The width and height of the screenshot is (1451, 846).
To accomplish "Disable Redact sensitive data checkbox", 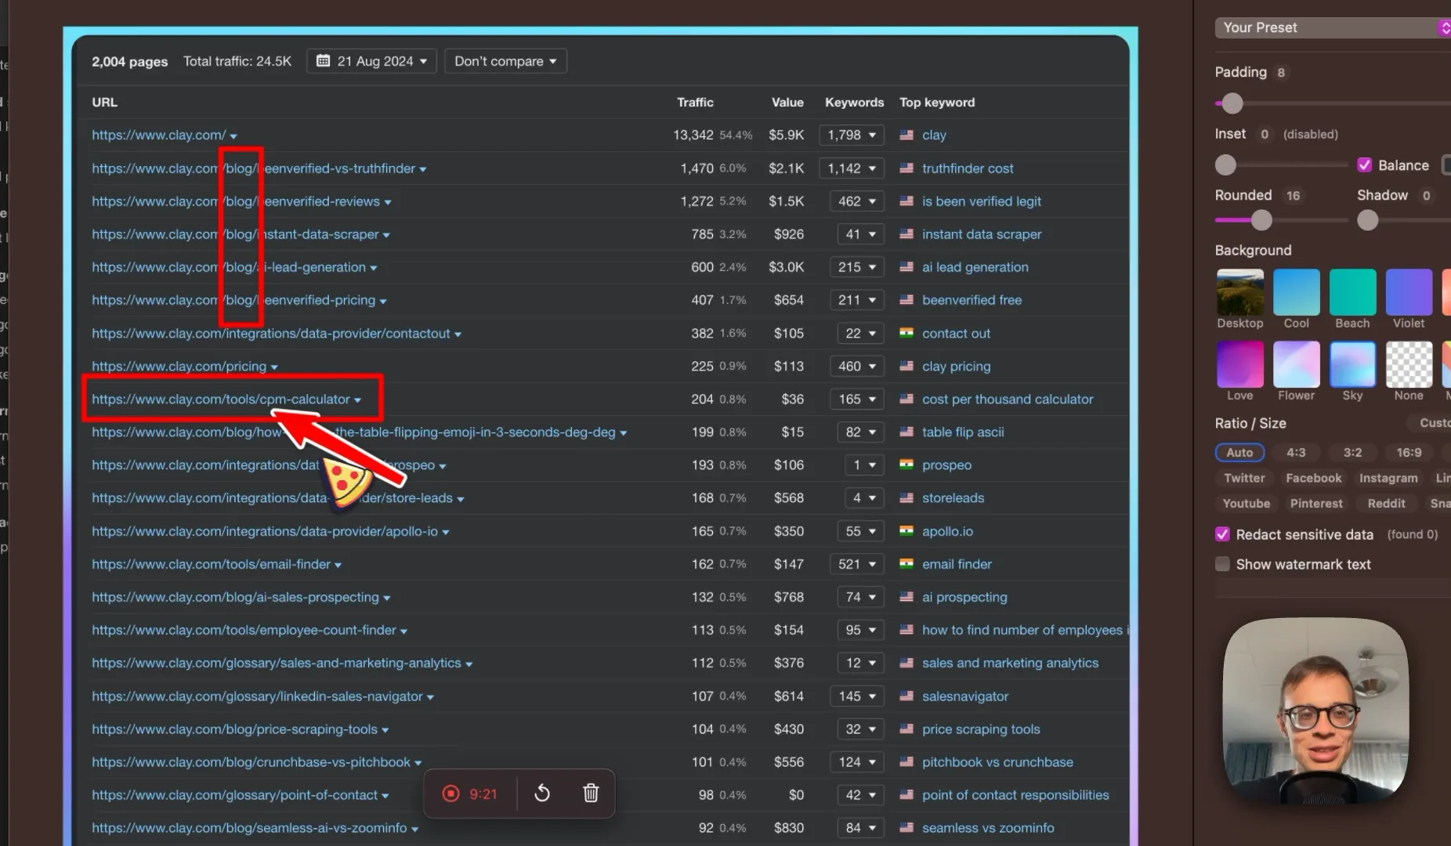I will (1222, 534).
